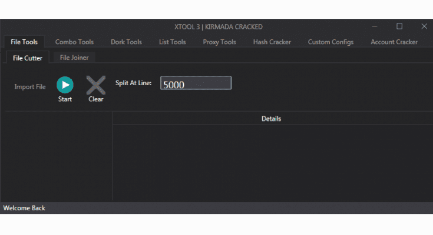433x235 pixels.
Task: Switch to the File Joiner sub-tab
Action: coord(74,58)
